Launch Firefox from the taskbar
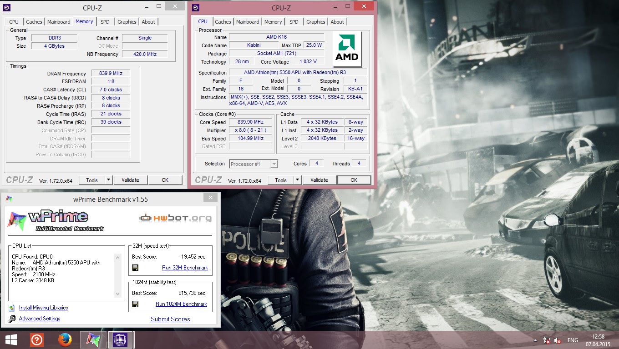This screenshot has width=619, height=349. 65,340
